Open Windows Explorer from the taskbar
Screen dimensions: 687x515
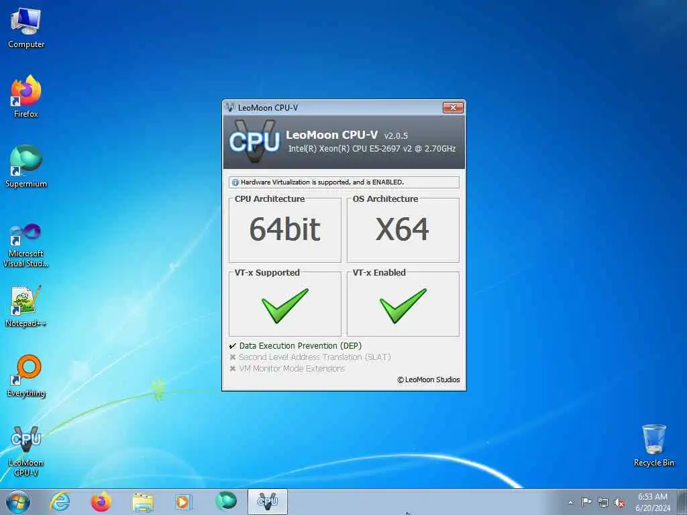[x=142, y=502]
